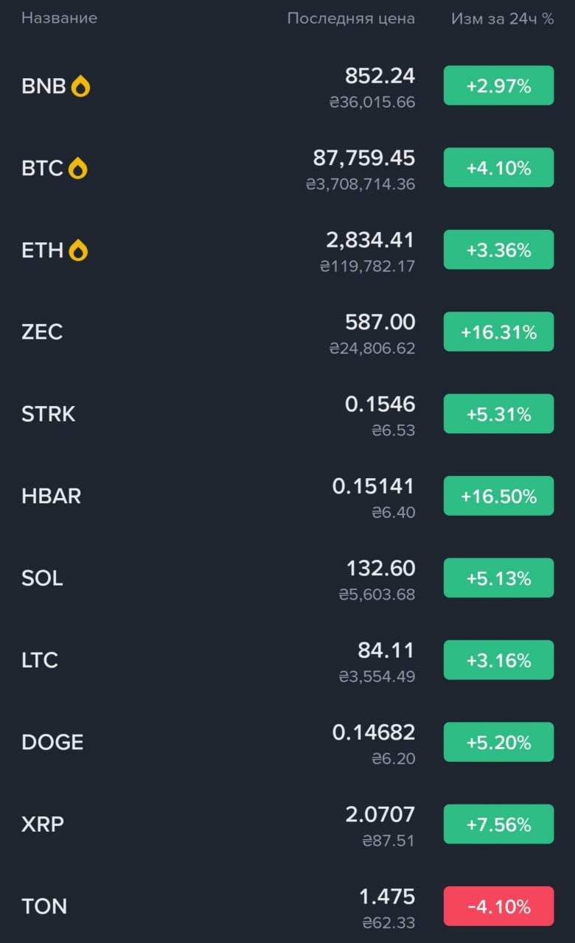Select the LTC coin name
Image resolution: width=575 pixels, height=943 pixels.
coord(40,660)
